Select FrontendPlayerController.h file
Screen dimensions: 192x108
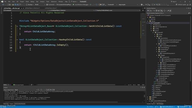(x=169, y=46)
